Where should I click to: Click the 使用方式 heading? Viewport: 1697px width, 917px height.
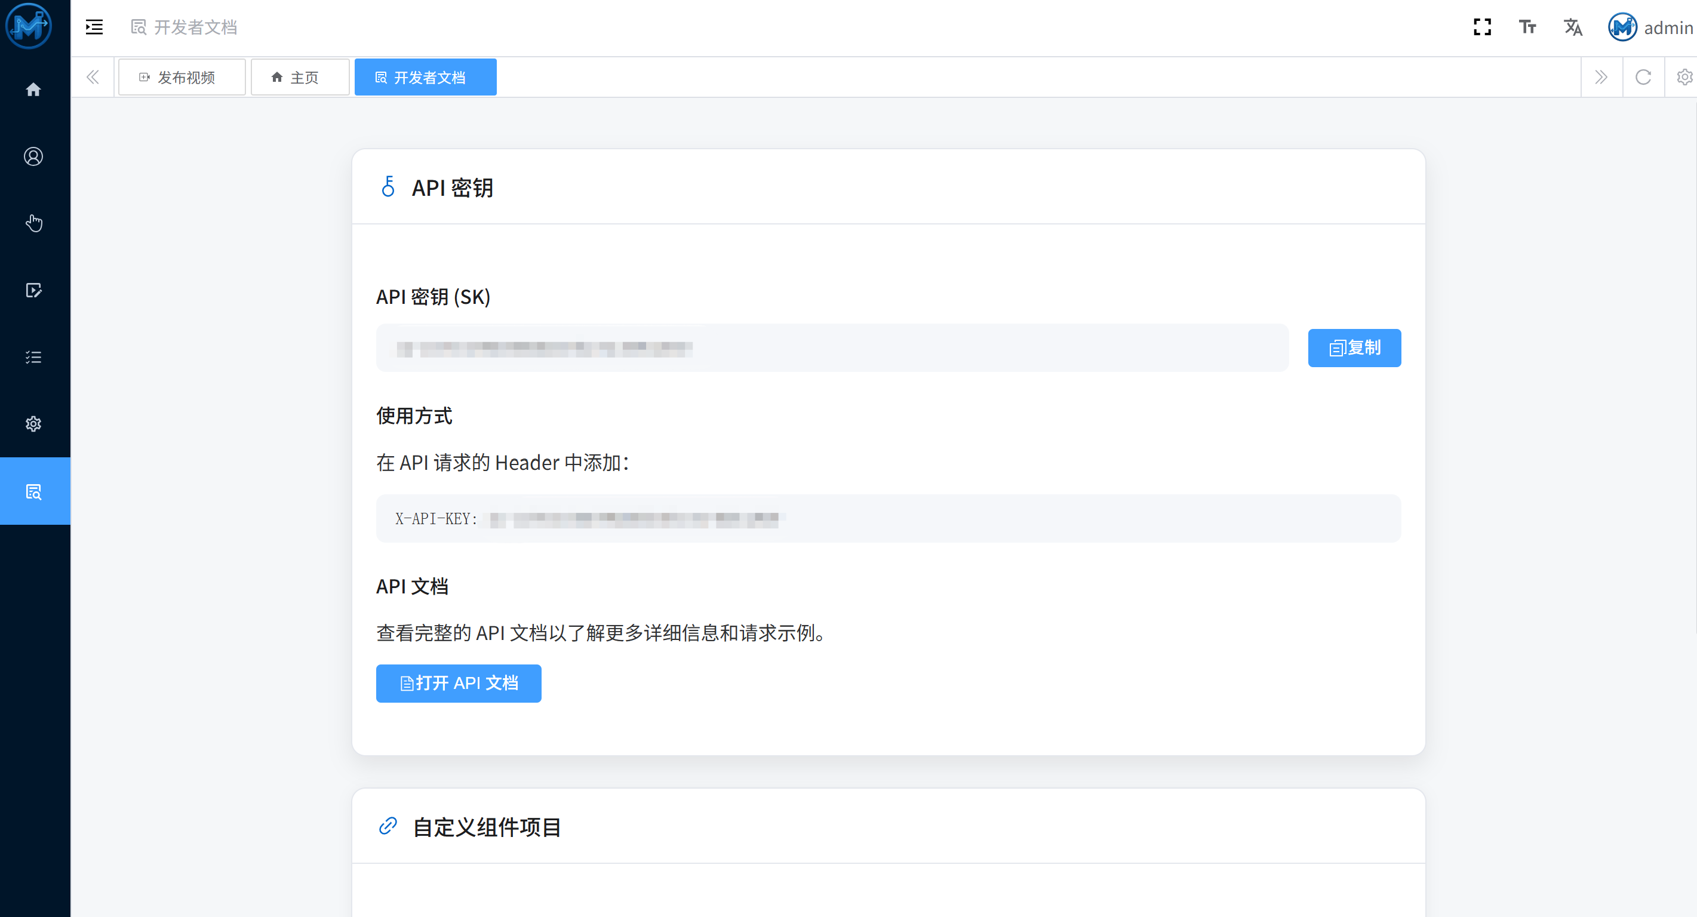[x=414, y=416]
